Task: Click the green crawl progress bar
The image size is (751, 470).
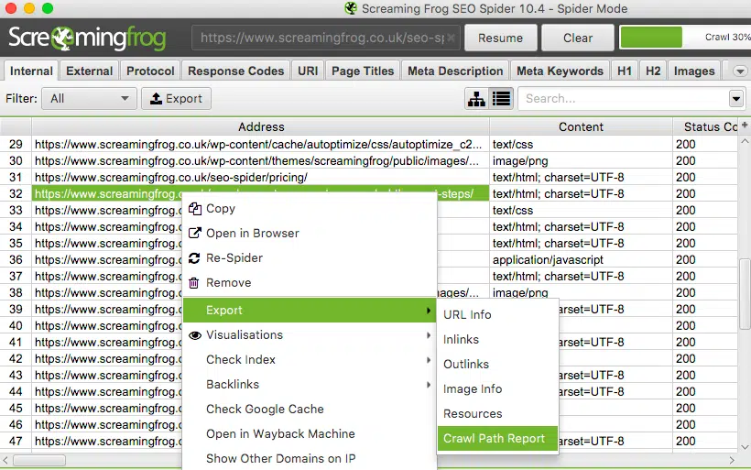Action: tap(651, 38)
